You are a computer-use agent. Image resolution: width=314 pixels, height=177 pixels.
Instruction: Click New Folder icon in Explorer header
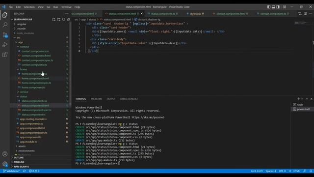59,20
